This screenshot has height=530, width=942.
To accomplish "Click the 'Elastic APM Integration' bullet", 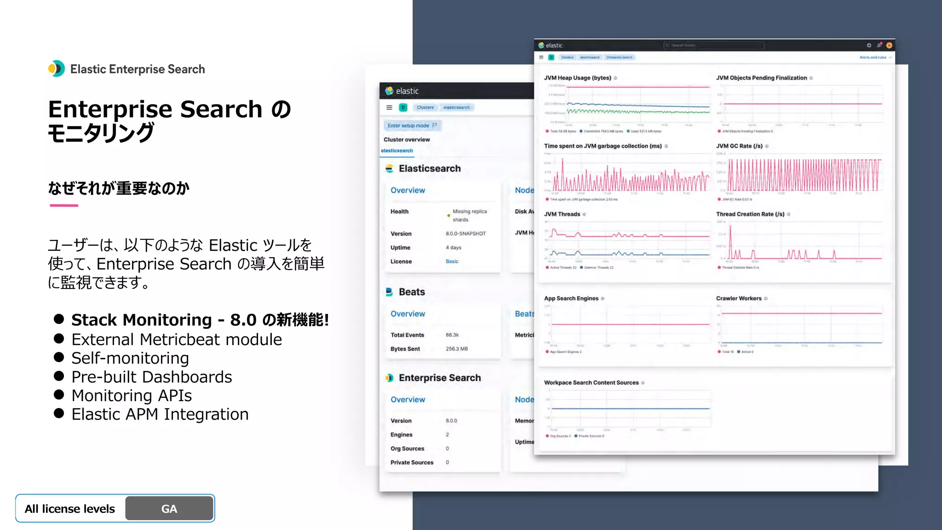I will tap(160, 415).
